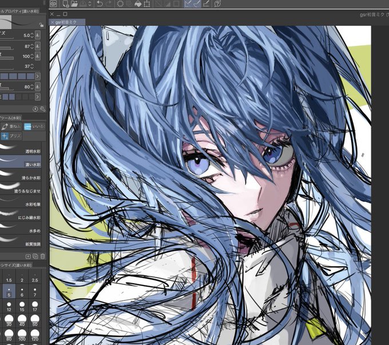
Task: Click the invert selection toolbar icon
Action: tap(168, 4)
